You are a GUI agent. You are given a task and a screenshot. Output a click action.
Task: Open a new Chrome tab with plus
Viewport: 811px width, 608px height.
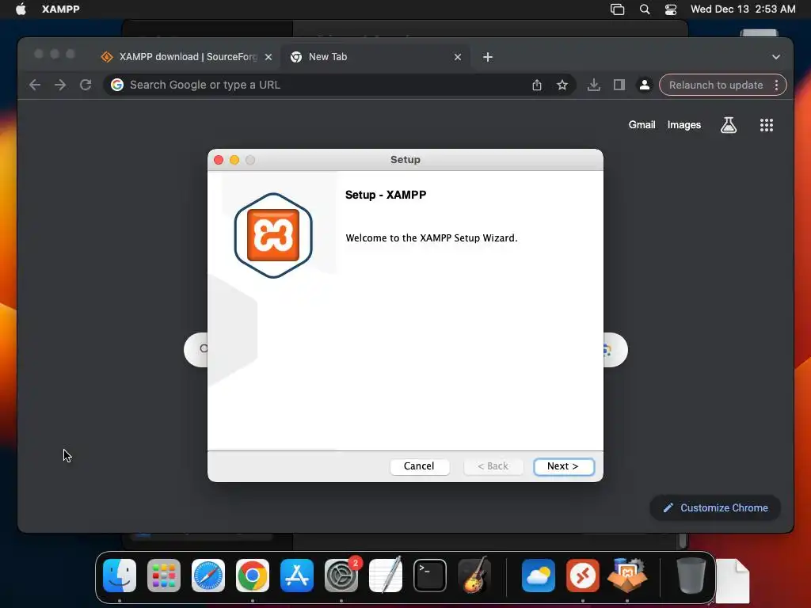(488, 57)
